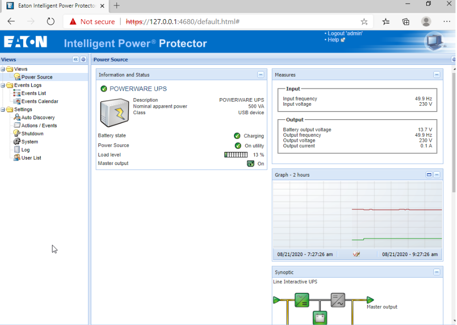Click the Events List icon

17,93
